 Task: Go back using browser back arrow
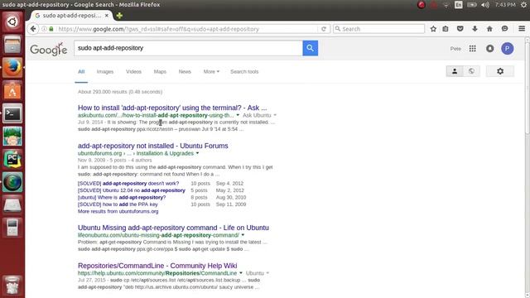coord(33,29)
